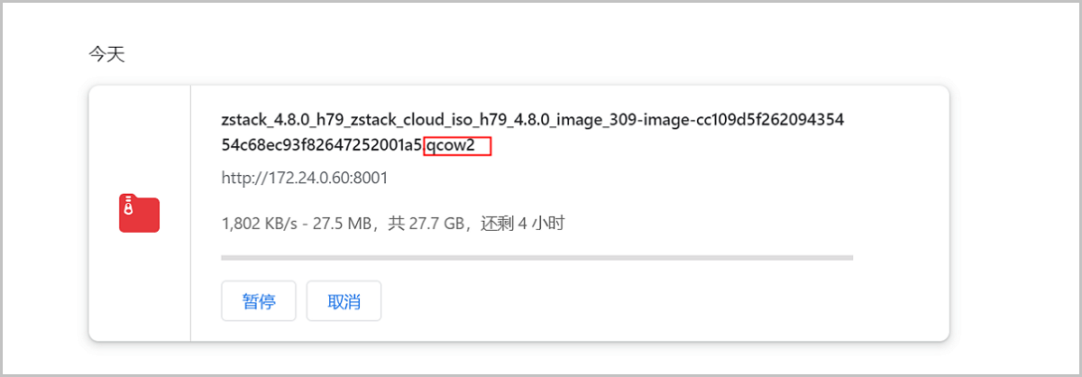The width and height of the screenshot is (1082, 377).
Task: Click the download progress bar
Action: 536,258
